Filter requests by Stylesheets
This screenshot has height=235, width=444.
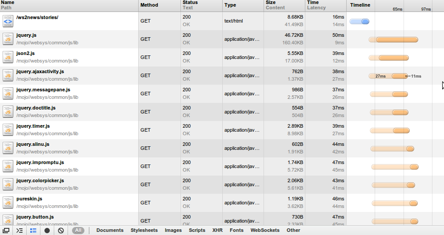pyautogui.click(x=144, y=231)
